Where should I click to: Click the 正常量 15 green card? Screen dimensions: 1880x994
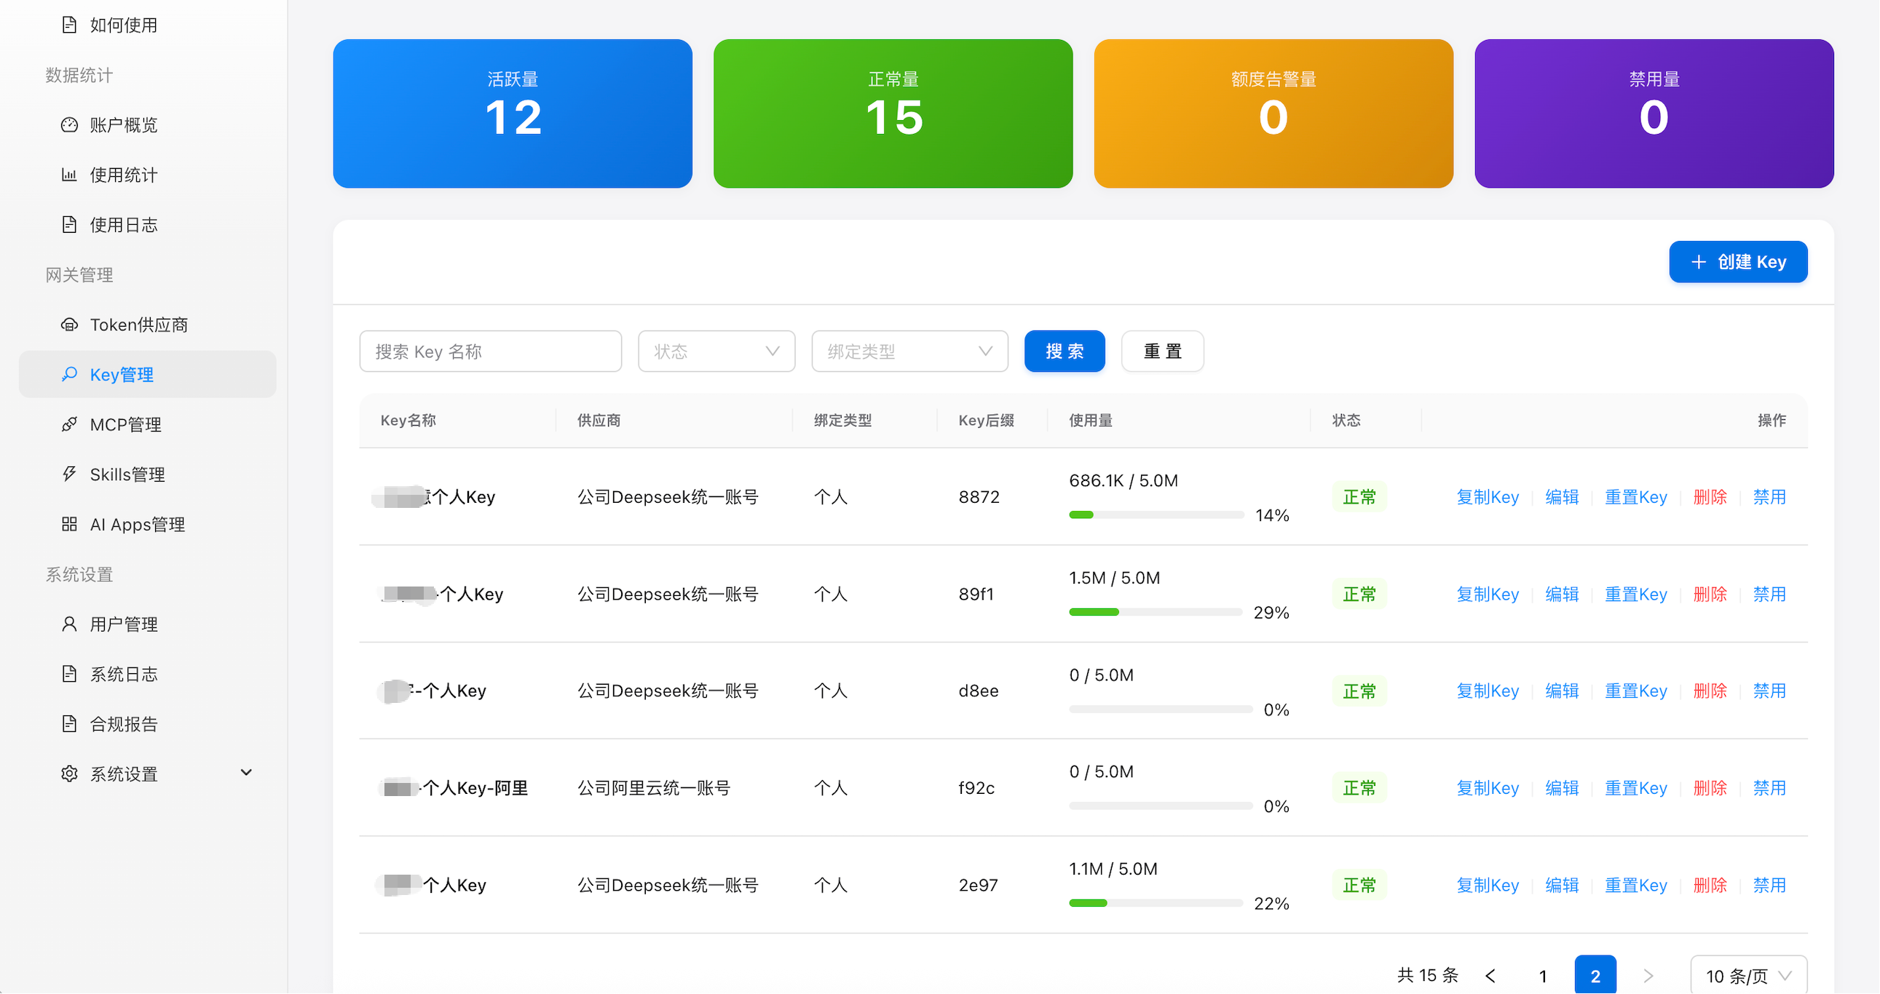[x=893, y=114]
